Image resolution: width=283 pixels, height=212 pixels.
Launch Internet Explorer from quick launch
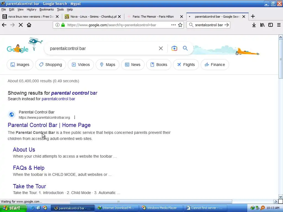[x=32, y=208]
